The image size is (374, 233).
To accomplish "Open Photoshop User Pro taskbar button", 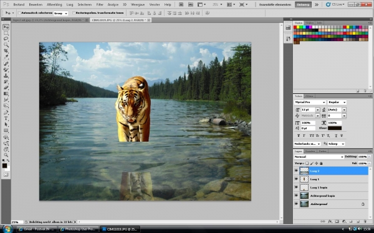I will click(79, 229).
